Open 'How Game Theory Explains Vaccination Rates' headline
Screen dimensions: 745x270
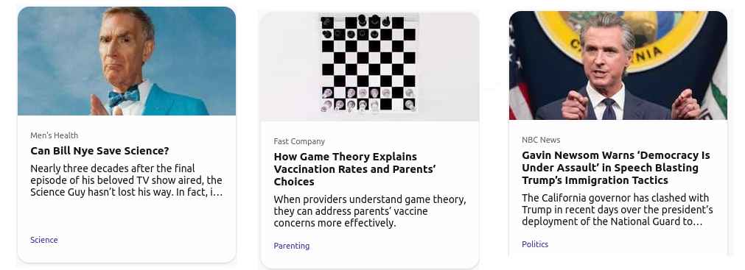[x=355, y=169]
